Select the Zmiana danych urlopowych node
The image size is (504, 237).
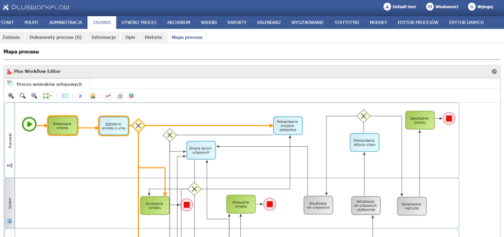tap(201, 150)
